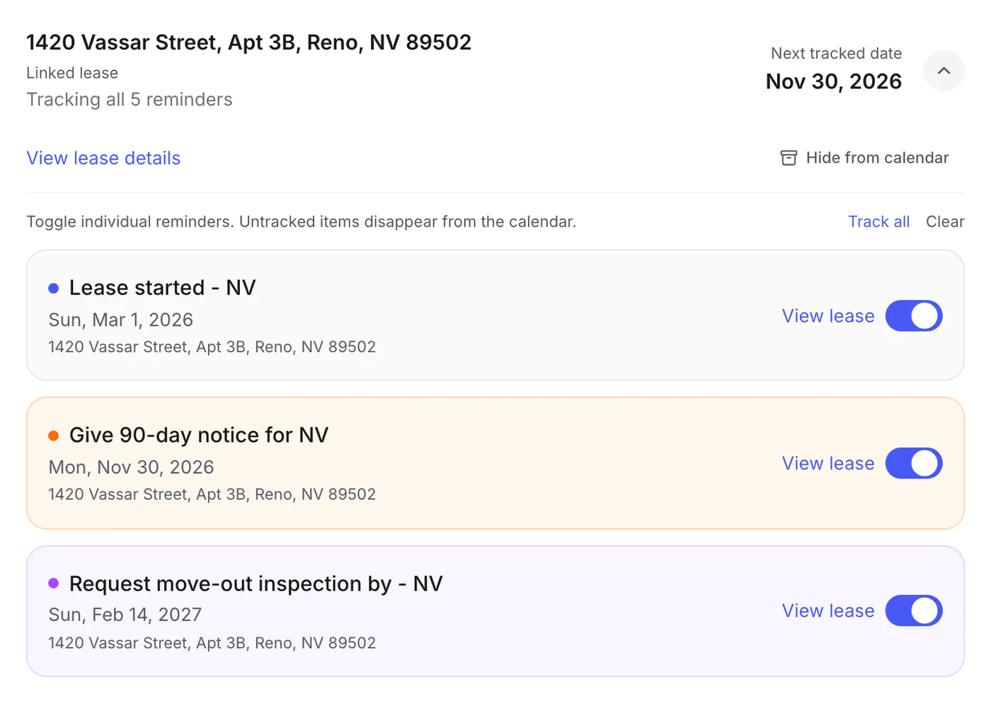Select the Lease started - NV title
Viewport: 991px width, 711px height.
[x=162, y=288]
